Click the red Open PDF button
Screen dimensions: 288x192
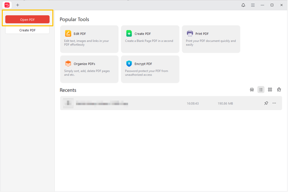pyautogui.click(x=28, y=19)
